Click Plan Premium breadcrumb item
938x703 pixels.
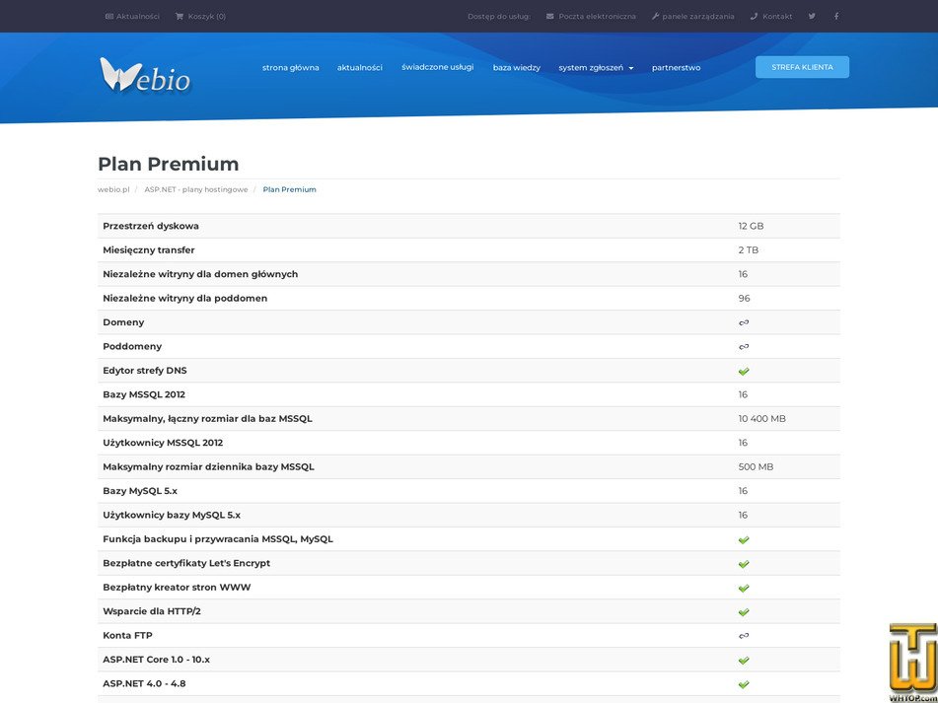290,189
